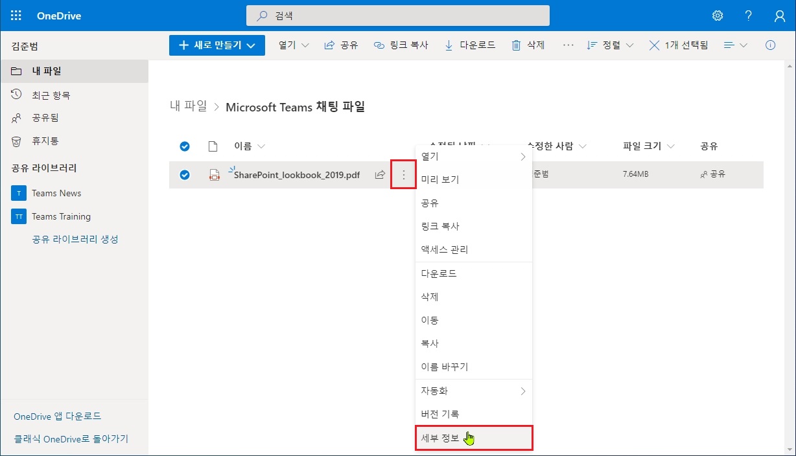Click the 공유 status in the file row

pos(713,175)
